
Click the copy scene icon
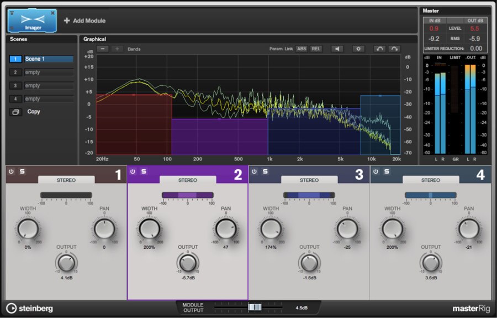[x=15, y=112]
